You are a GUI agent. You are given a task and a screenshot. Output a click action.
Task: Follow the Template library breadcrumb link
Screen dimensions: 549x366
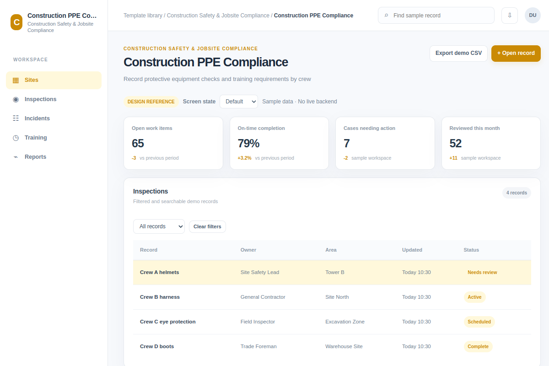[143, 16]
